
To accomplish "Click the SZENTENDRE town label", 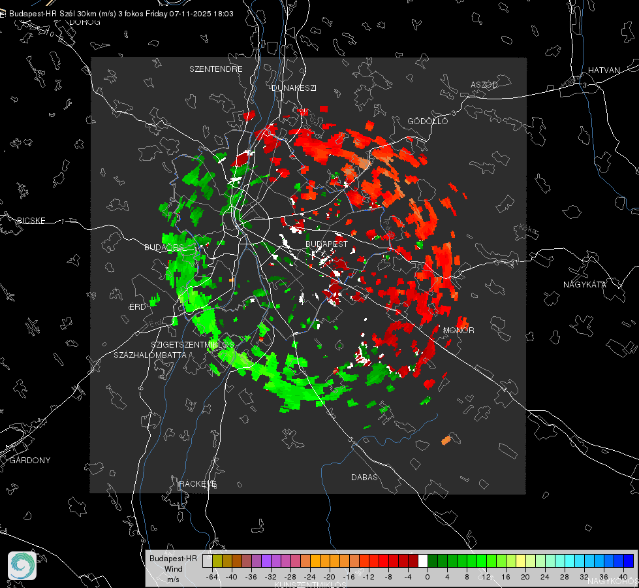I will 216,69.
